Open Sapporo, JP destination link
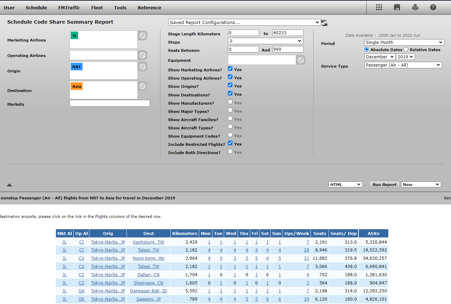This screenshot has width=451, height=304. [x=148, y=299]
